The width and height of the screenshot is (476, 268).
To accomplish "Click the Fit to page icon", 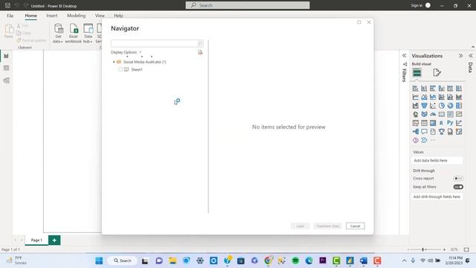I will coord(466,249).
